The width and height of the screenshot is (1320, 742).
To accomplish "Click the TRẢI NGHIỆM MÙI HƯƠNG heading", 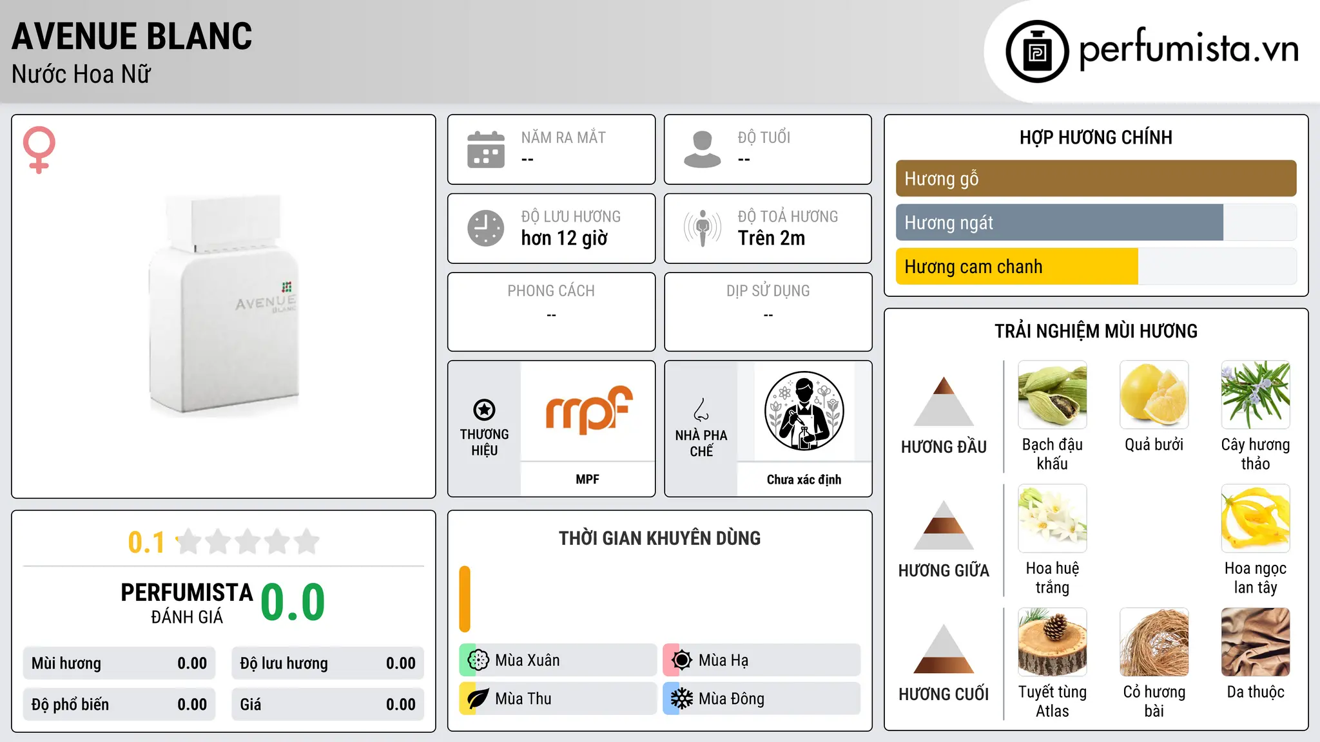I will click(1096, 331).
